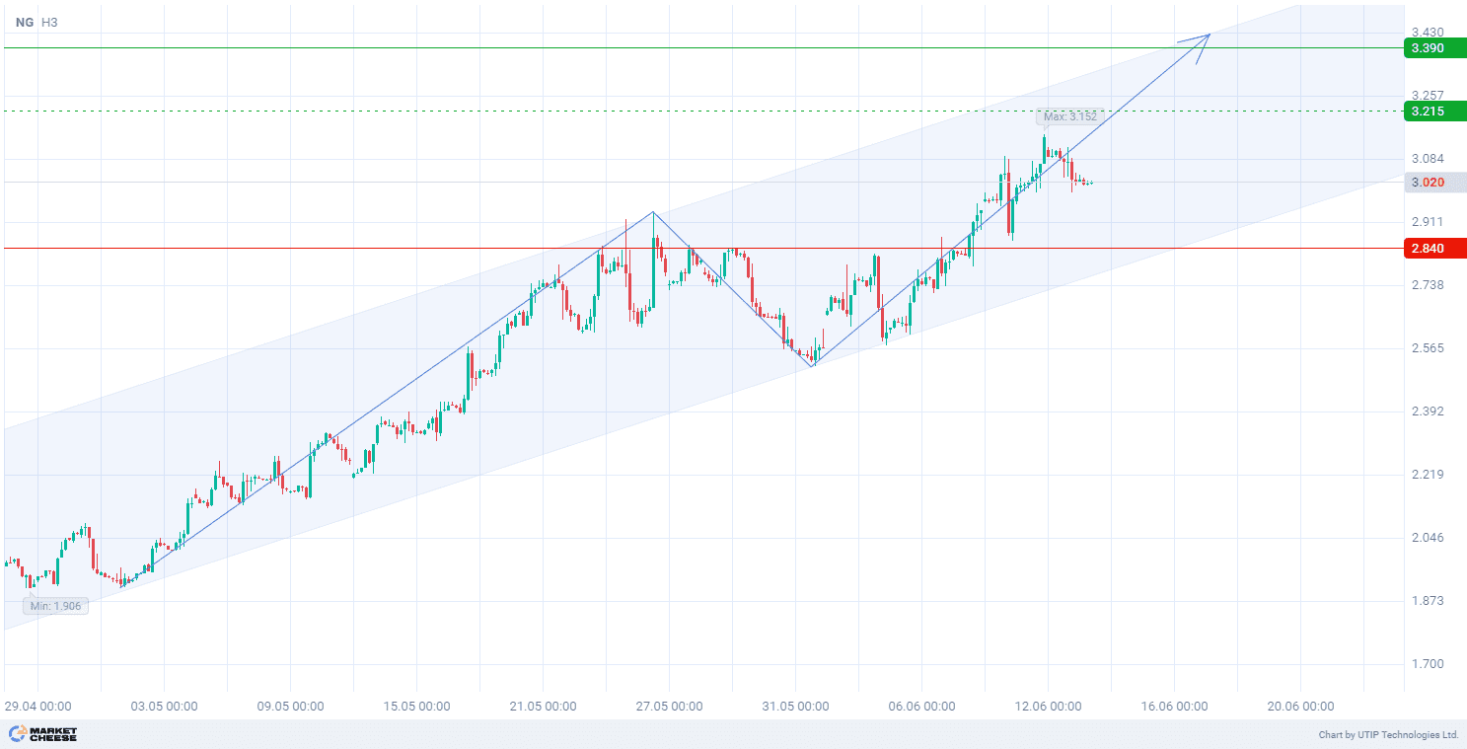Click the 31.05 00:00 date label
Image resolution: width=1467 pixels, height=749 pixels.
pyautogui.click(x=795, y=707)
